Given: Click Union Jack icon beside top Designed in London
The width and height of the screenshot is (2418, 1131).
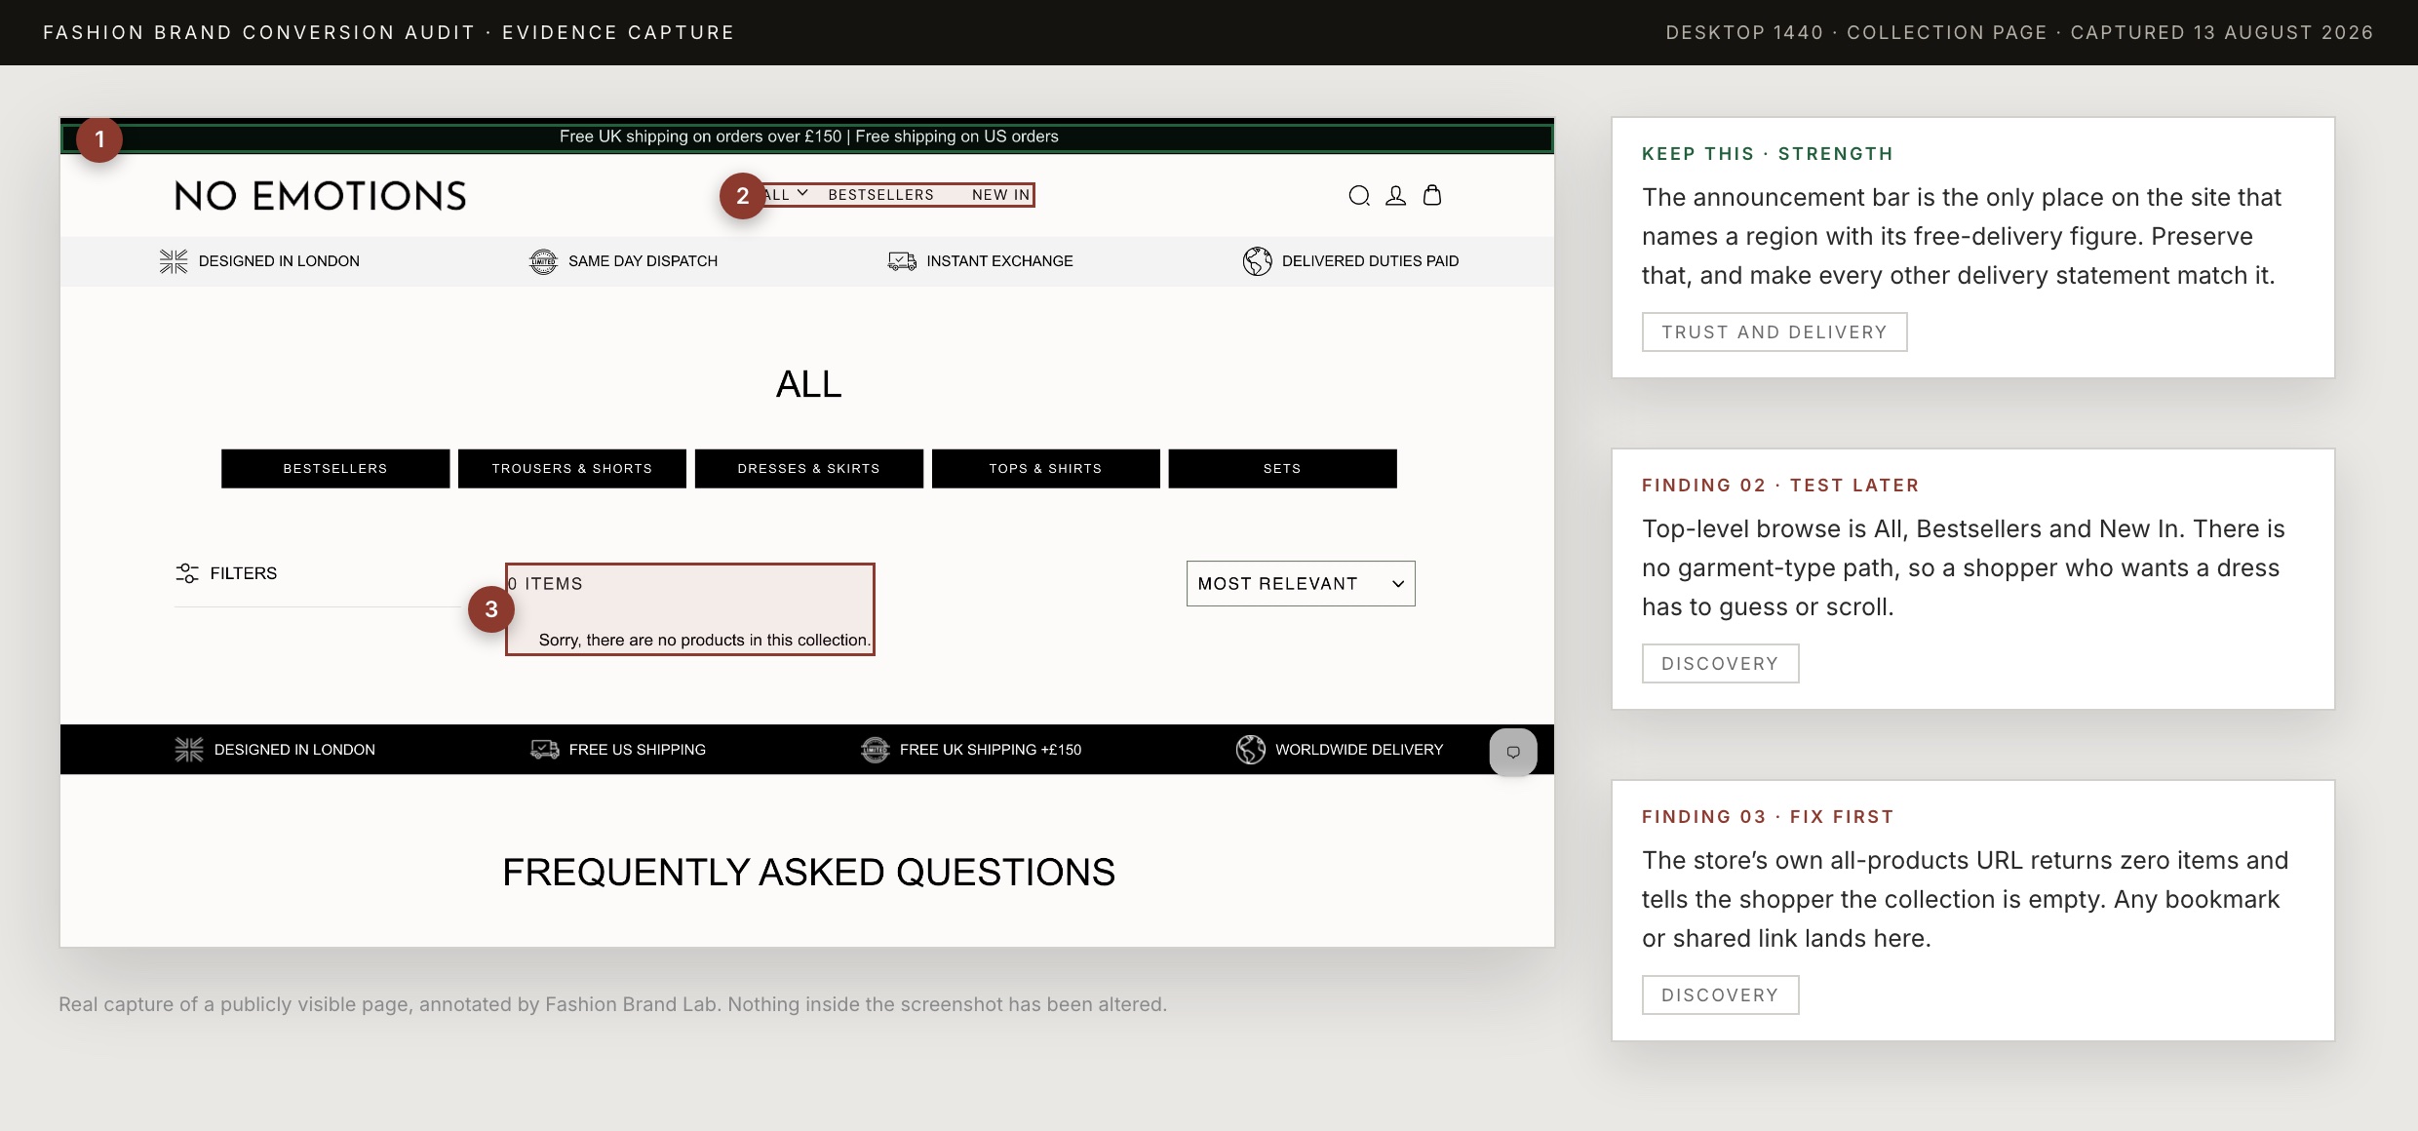Looking at the screenshot, I should click(x=174, y=261).
